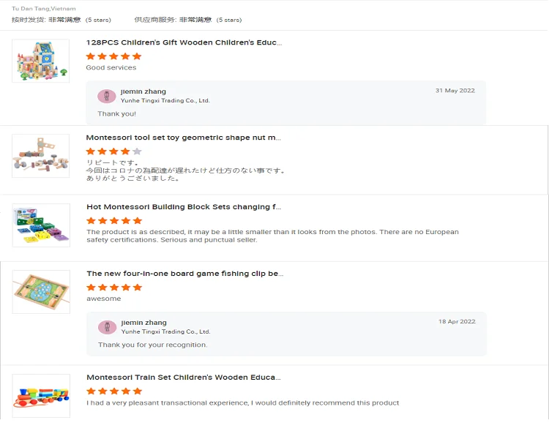Click Jiemin zhang name in 31 May reply
Screen dimensions: 549x439
(x=143, y=91)
